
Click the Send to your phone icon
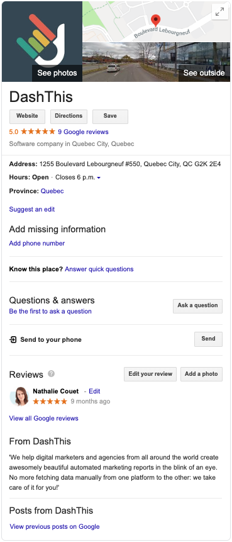13,339
